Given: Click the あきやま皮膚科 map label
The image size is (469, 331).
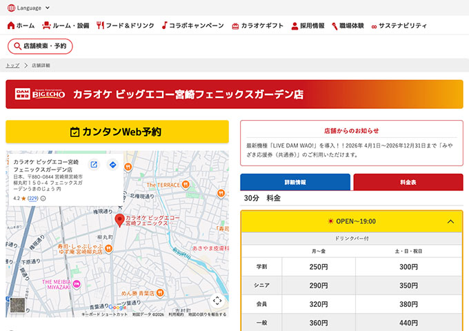Looking at the screenshot, I should [x=210, y=248].
